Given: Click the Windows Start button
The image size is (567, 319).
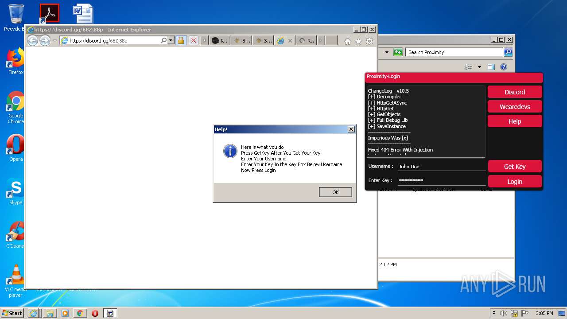Looking at the screenshot, I should click(x=12, y=313).
